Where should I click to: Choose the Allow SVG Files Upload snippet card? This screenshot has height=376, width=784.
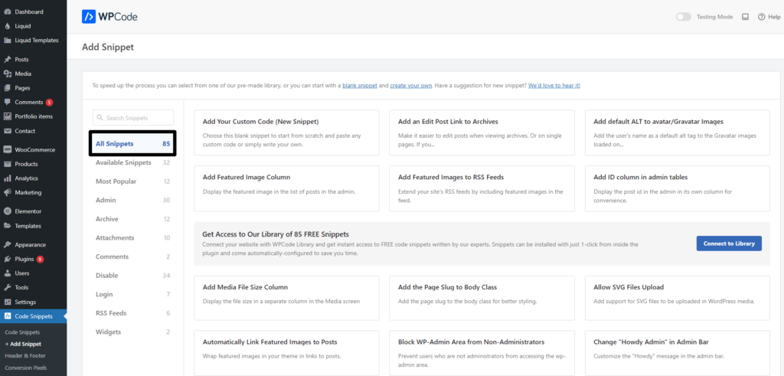tap(677, 294)
